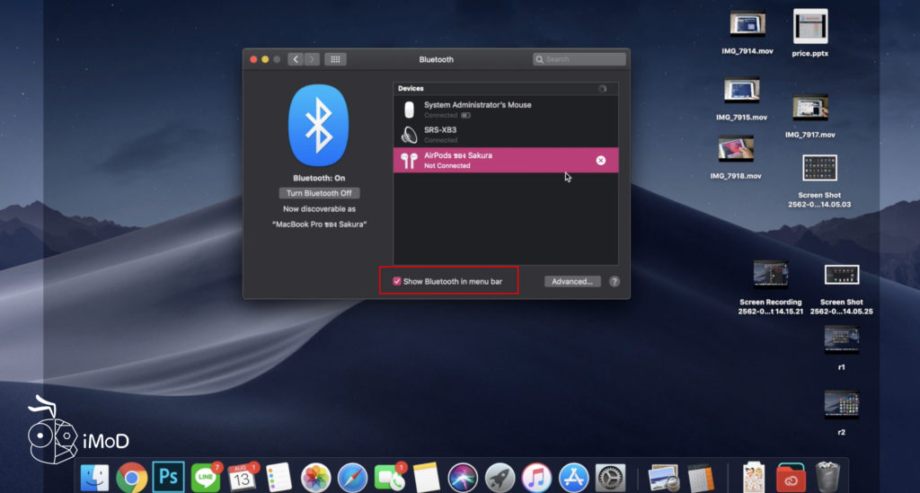Click the mouse device icon
The width and height of the screenshot is (920, 493).
409,109
